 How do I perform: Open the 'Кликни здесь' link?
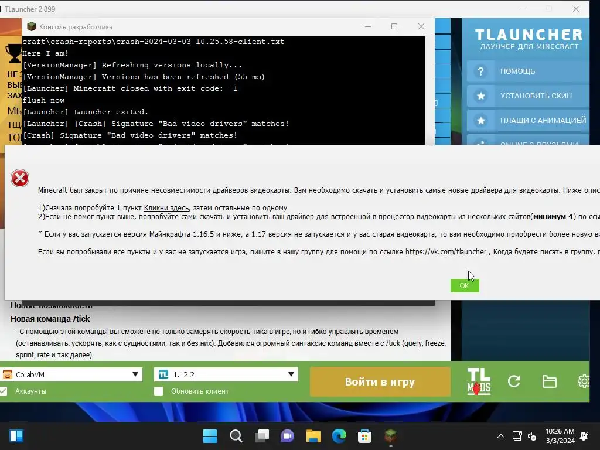166,208
